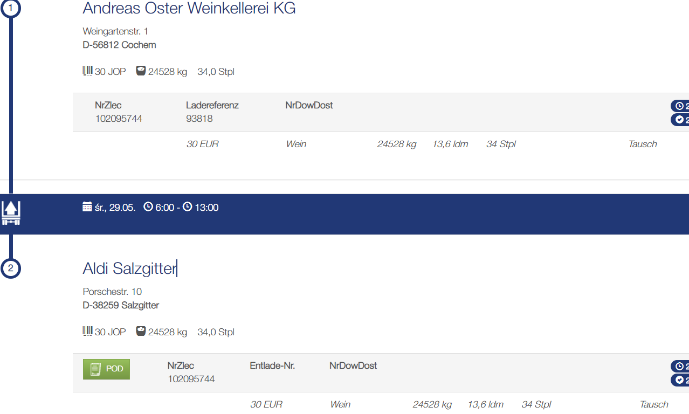Click into the Aldi Salzgitter name field
Image resolution: width=689 pixels, height=414 pixels.
[130, 268]
